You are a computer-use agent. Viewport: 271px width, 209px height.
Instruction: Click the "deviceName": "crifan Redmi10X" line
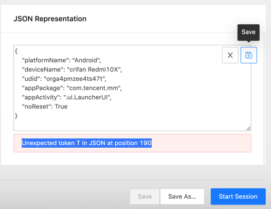tap(71, 69)
